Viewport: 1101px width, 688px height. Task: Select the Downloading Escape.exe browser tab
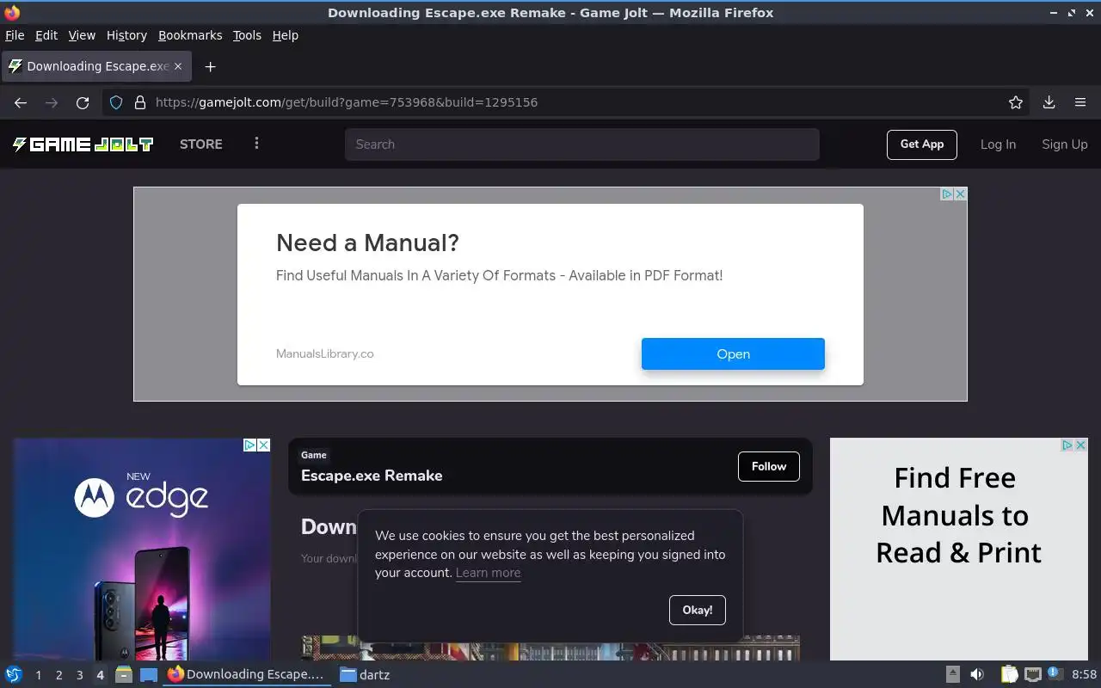[96, 66]
